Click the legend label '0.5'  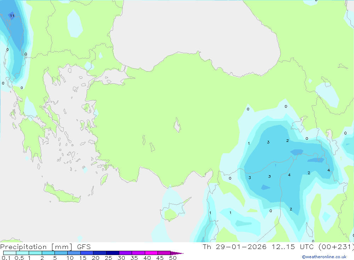click(x=19, y=258)
